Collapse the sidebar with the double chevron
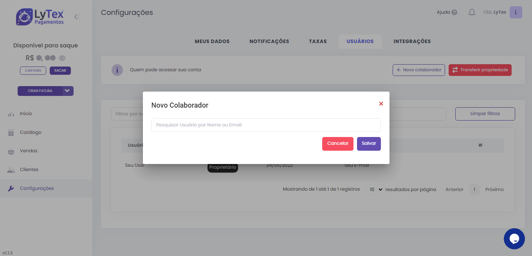 (x=77, y=17)
